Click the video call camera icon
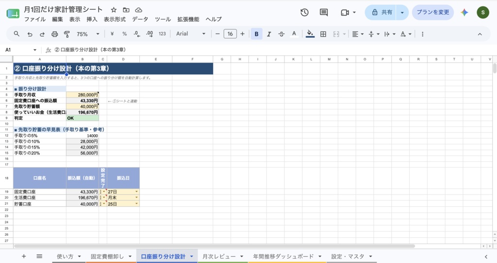The width and height of the screenshot is (497, 263). pyautogui.click(x=345, y=12)
